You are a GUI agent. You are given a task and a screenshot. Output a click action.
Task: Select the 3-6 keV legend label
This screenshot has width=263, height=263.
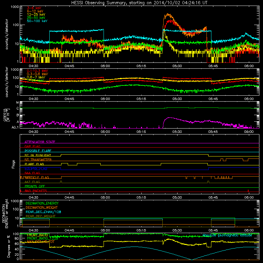coord(34,8)
